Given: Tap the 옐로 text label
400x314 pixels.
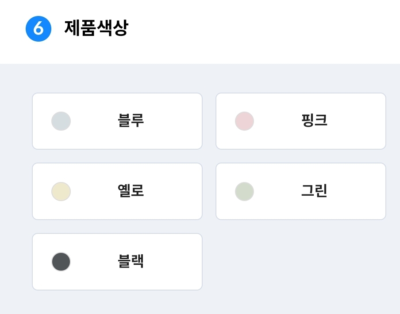Looking at the screenshot, I should coord(131,190).
